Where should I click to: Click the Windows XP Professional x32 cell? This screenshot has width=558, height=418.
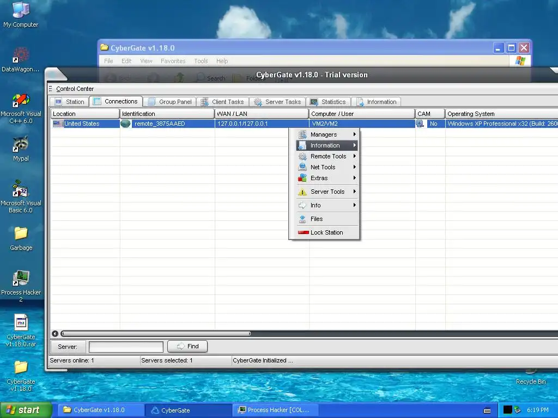click(x=502, y=124)
